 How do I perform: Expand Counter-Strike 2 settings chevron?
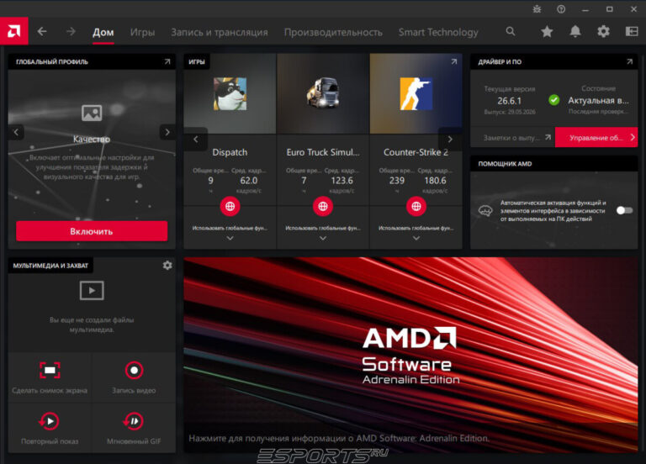[x=416, y=238]
